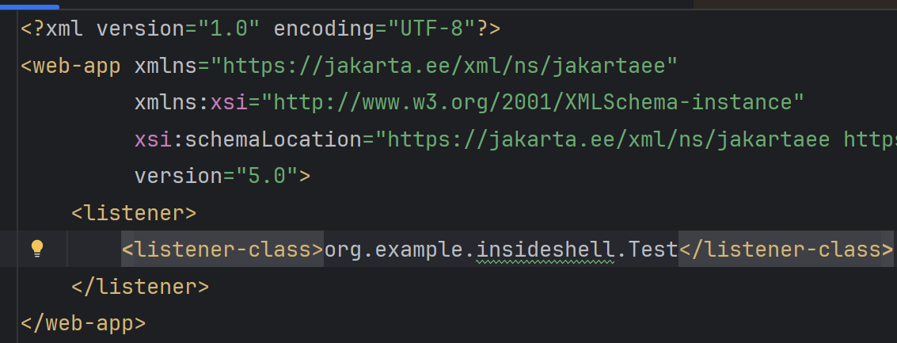Screen dimensions: 897x343
Task: Click the closing web-app tag
Action: (83, 322)
